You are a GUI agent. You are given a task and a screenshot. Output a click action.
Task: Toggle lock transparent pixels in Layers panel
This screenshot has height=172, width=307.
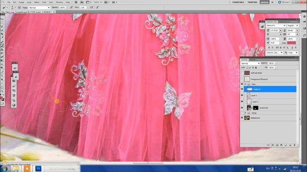(x=247, y=67)
